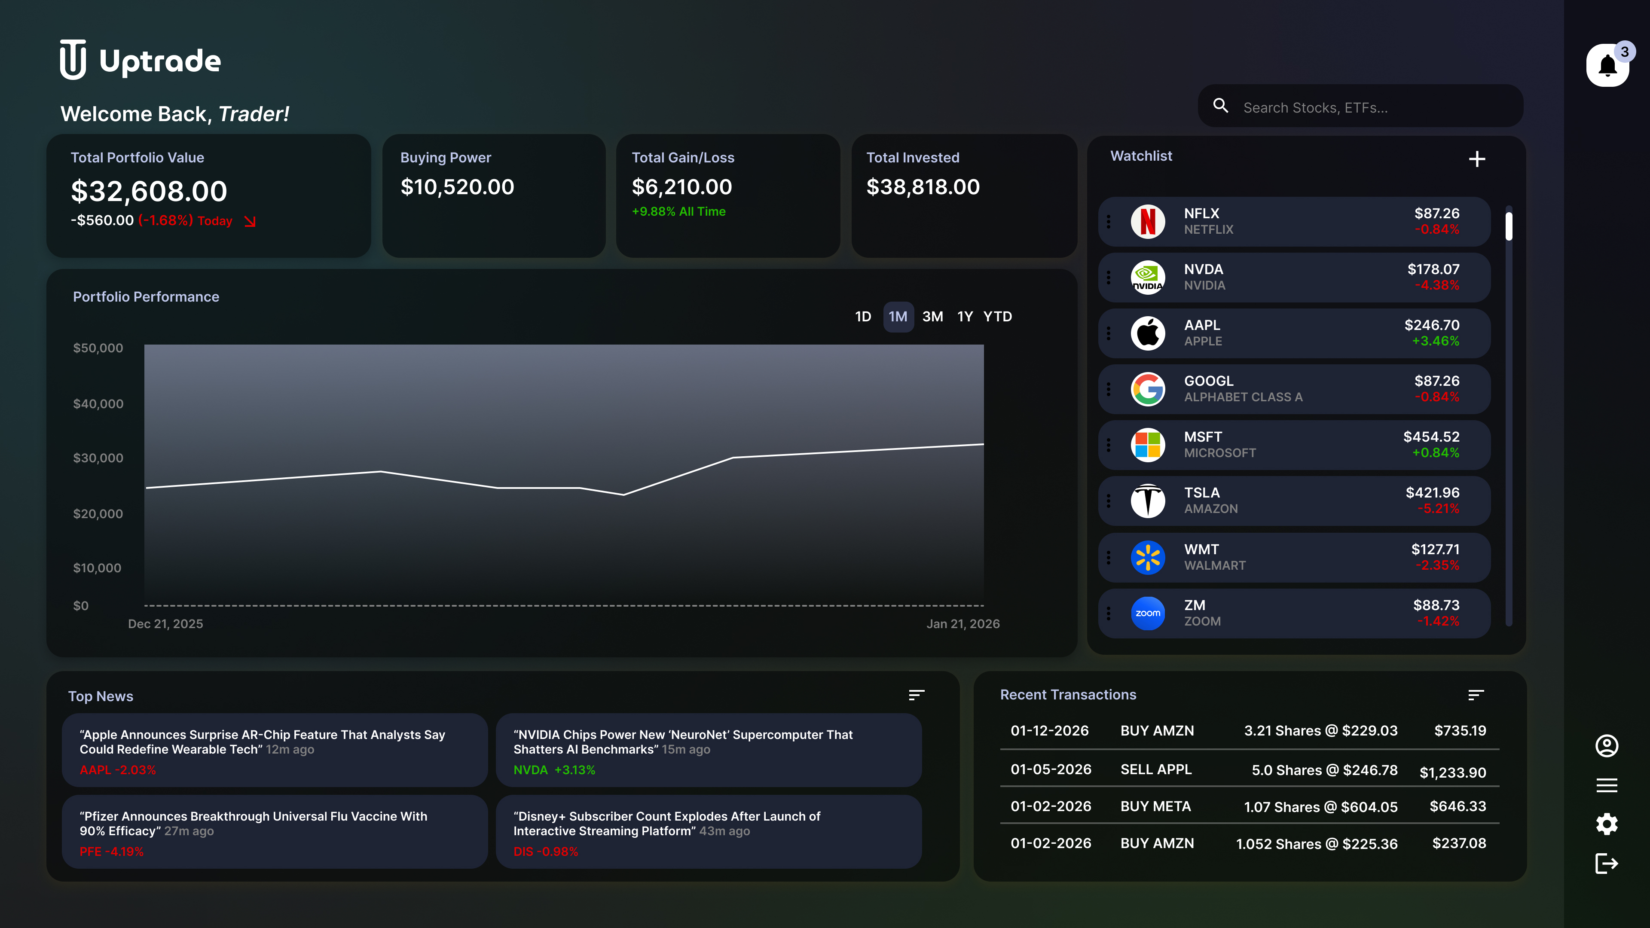Select the 1M chart range
Screen dimensions: 1650x928
(898, 316)
